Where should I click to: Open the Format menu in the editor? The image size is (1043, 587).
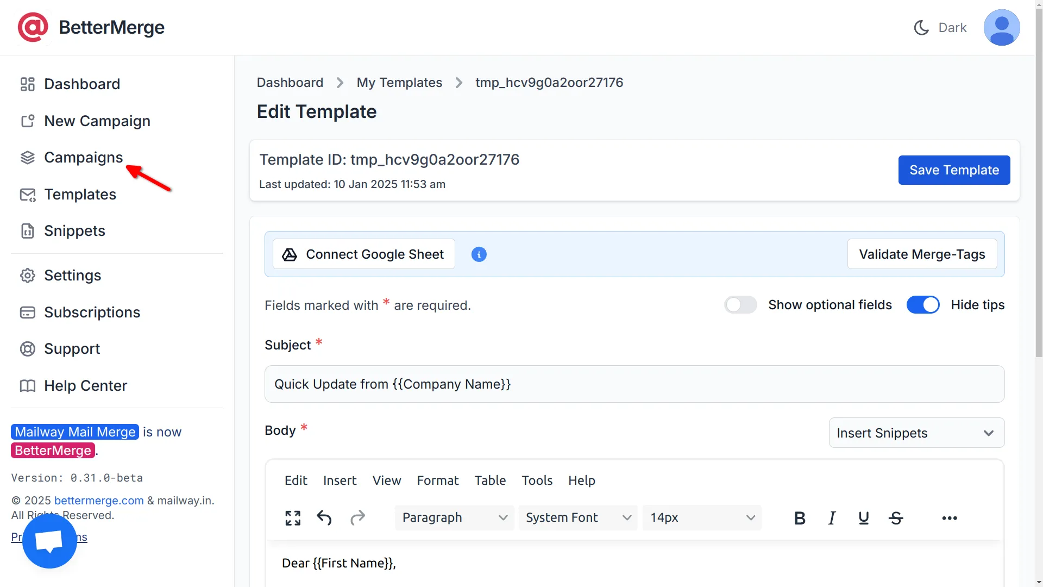pyautogui.click(x=438, y=480)
